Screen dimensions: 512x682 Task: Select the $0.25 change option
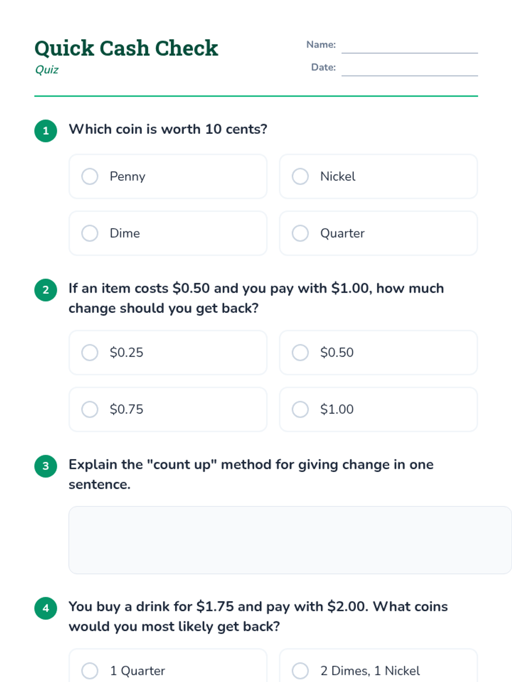90,353
